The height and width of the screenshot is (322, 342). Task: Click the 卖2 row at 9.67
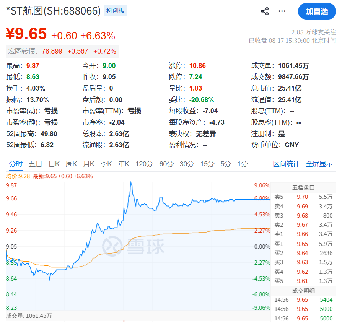tap(303, 224)
